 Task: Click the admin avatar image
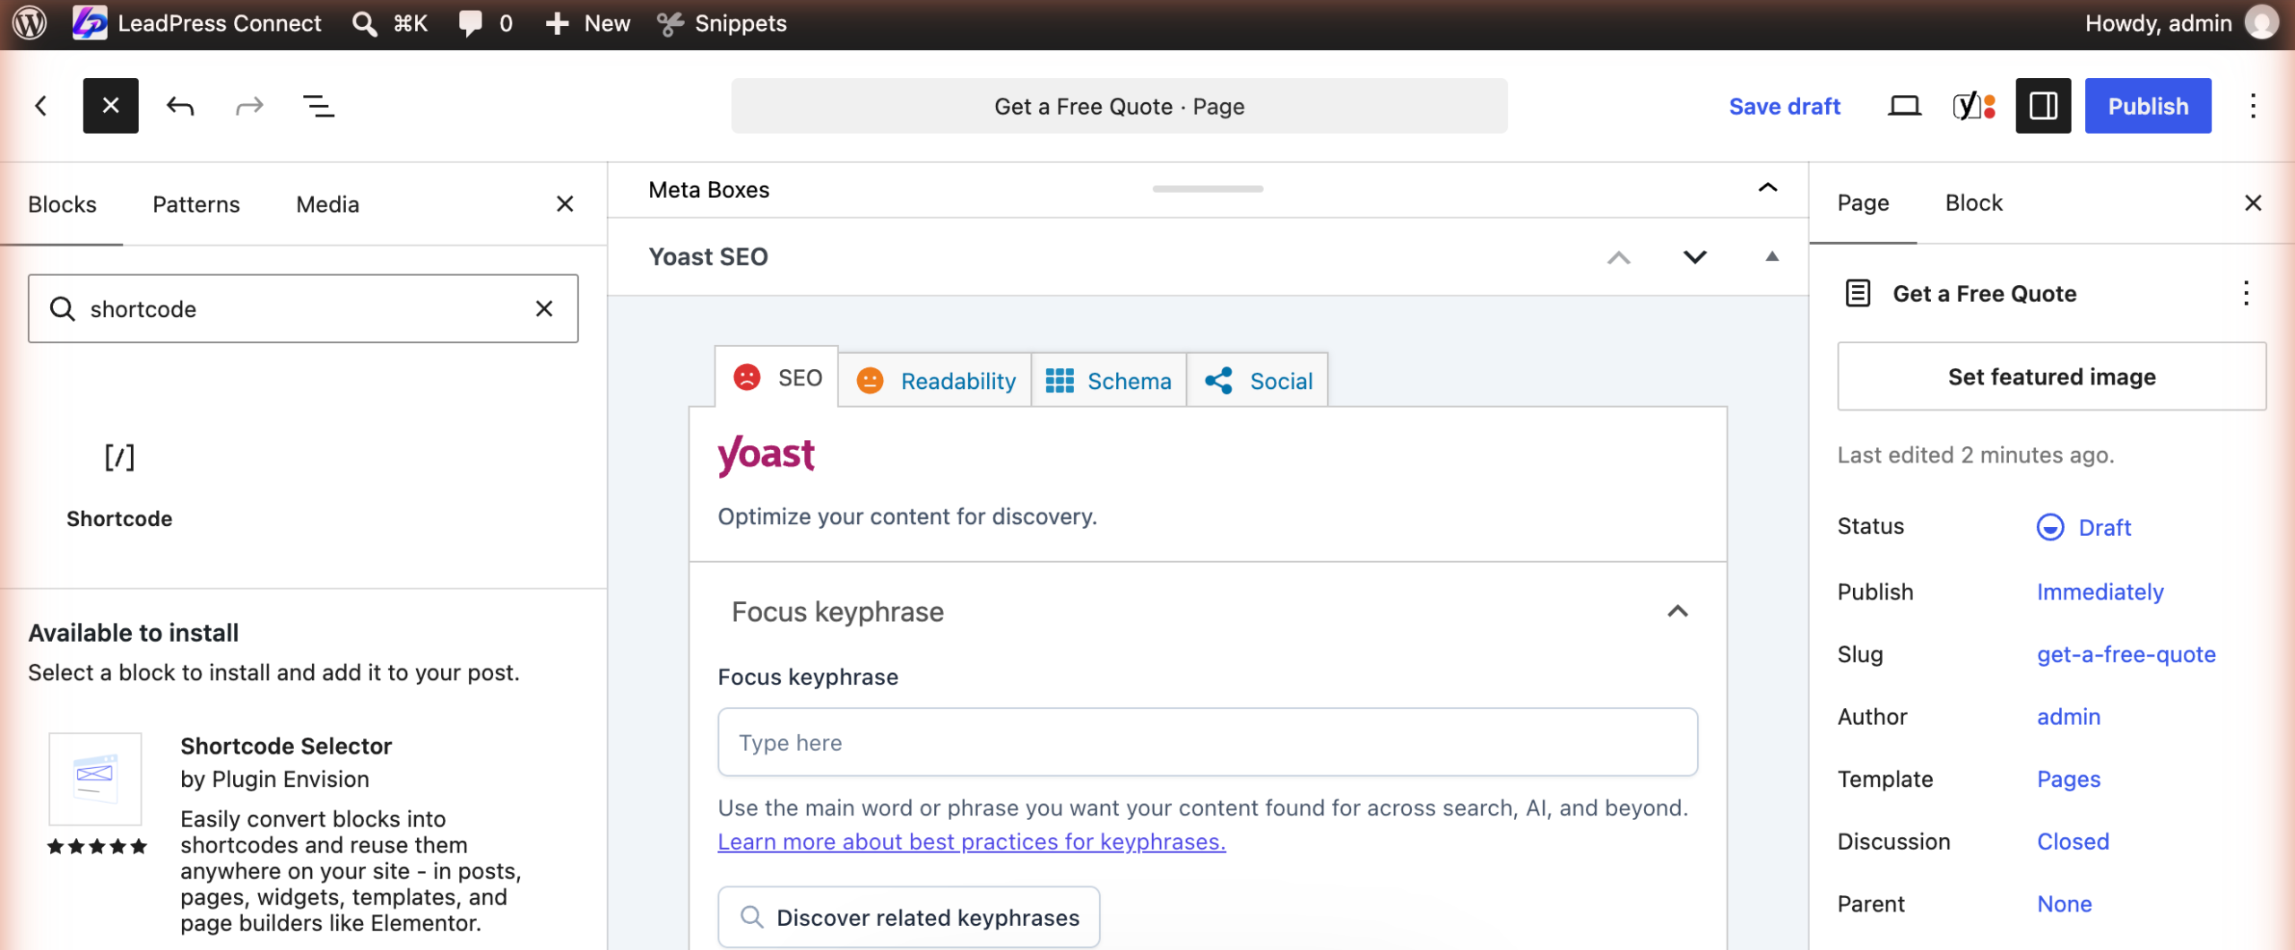coord(2262,23)
